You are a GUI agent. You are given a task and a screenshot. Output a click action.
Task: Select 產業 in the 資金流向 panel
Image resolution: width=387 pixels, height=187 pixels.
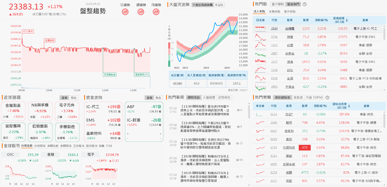point(149,98)
